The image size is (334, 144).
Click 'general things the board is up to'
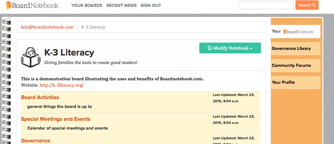pos(60,106)
